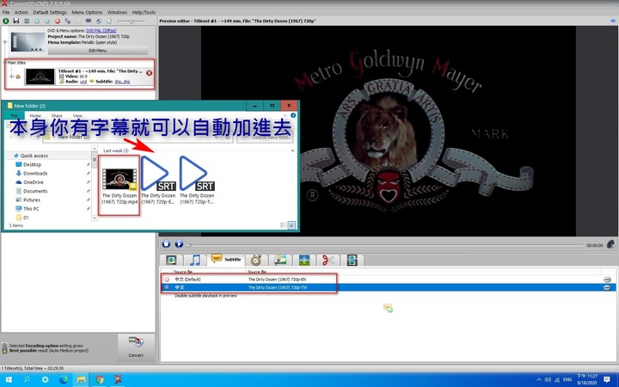Click the Subtitle zho, zho link
Image resolution: width=619 pixels, height=387 pixels.
[122, 82]
